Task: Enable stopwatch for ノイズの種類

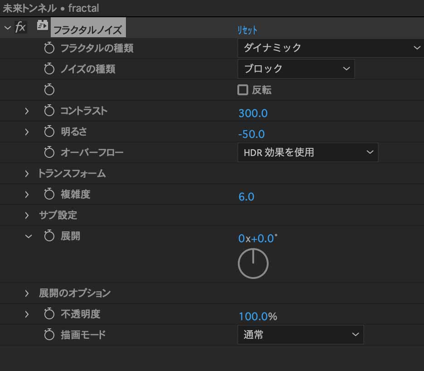Action: pos(49,69)
